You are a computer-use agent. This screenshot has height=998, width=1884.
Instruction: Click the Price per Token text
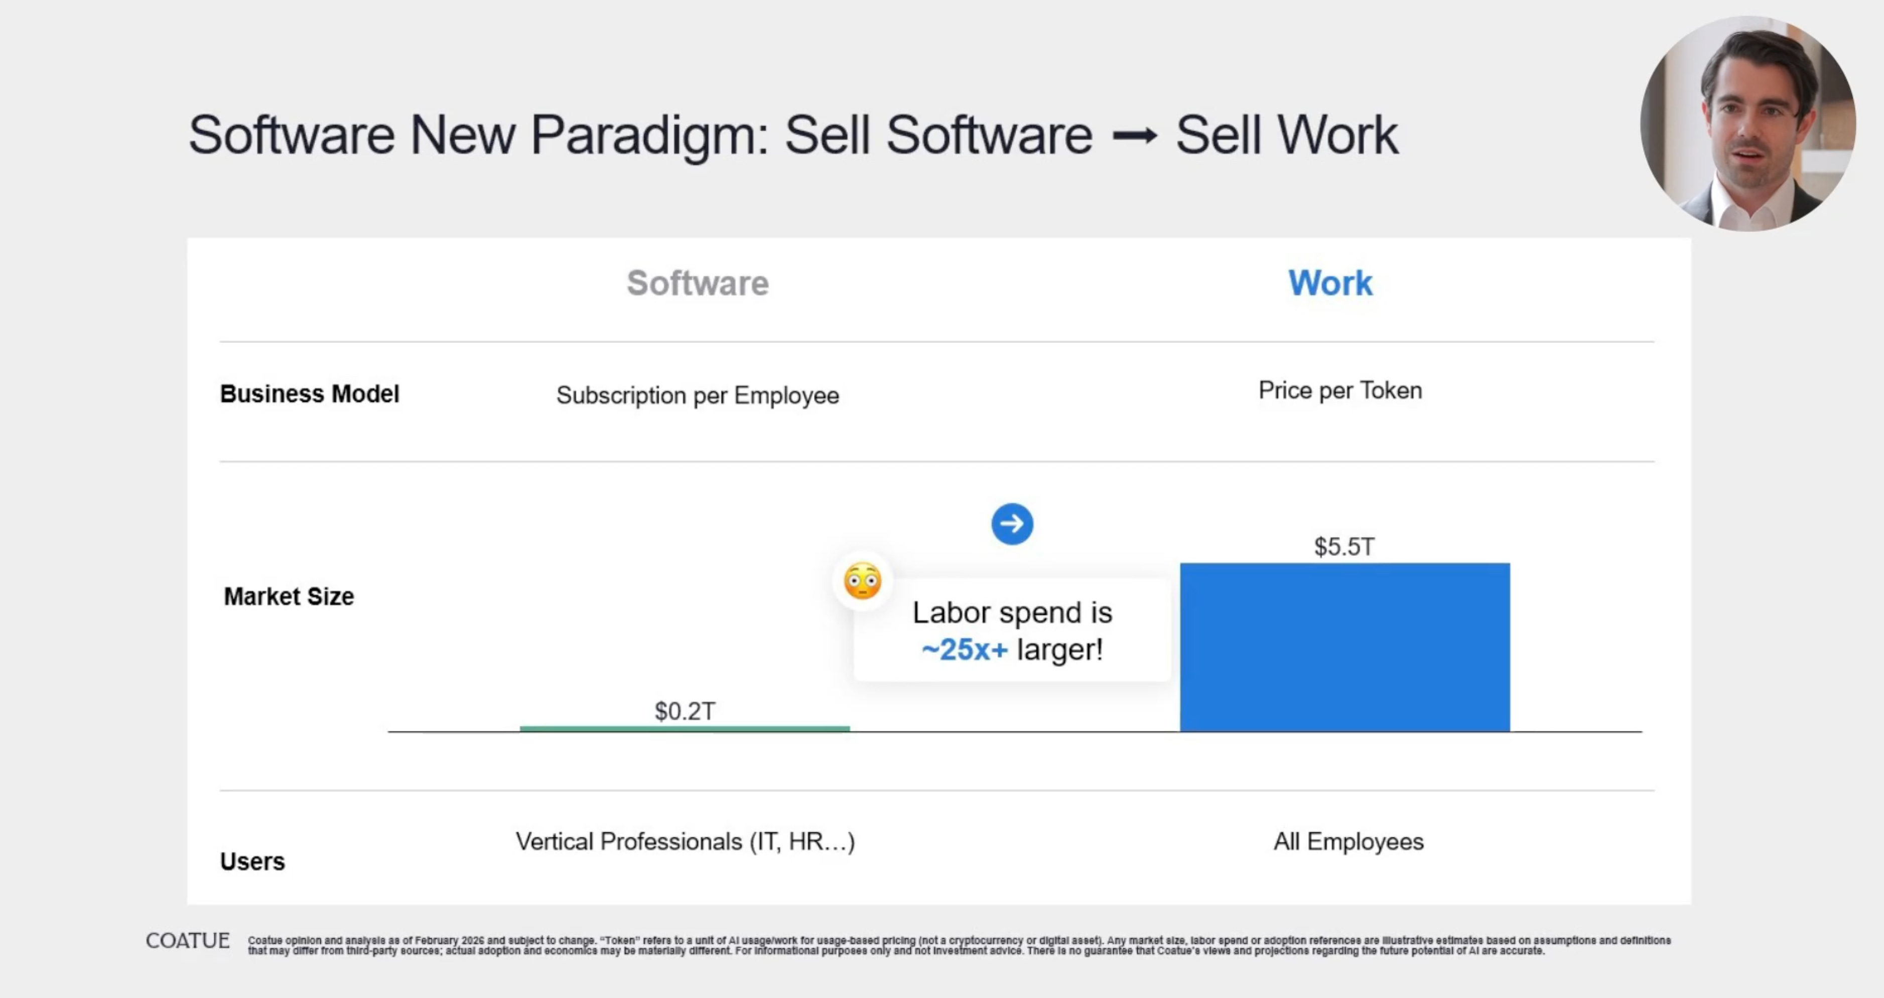pyautogui.click(x=1340, y=390)
